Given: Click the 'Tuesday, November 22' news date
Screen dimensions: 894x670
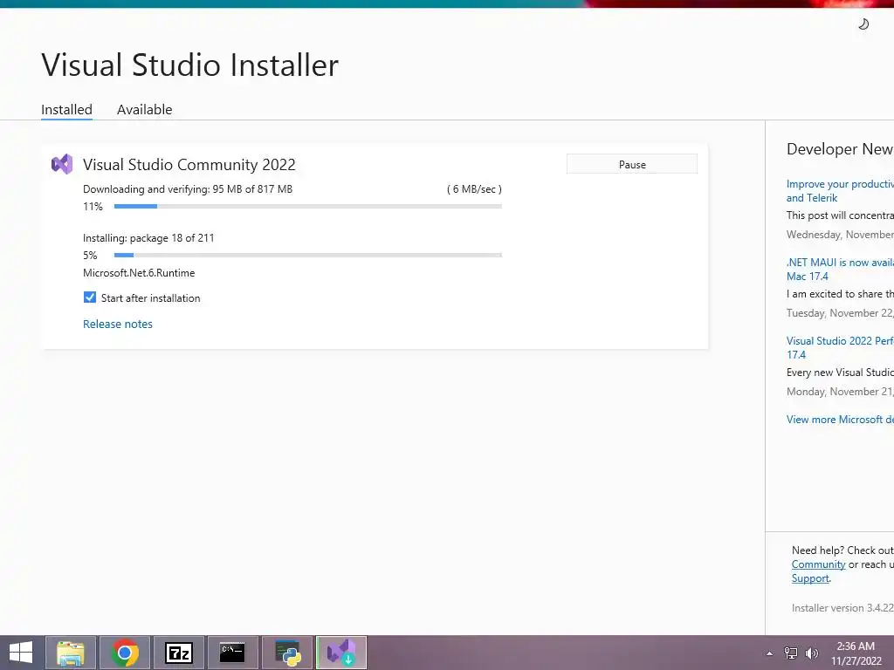Looking at the screenshot, I should (x=840, y=313).
